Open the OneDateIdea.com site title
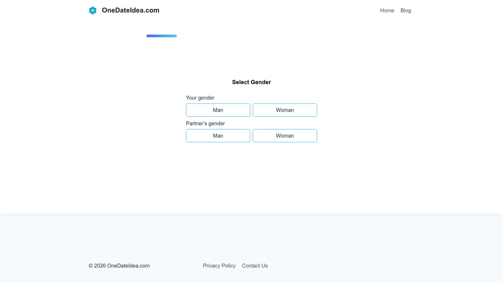 pyautogui.click(x=130, y=11)
